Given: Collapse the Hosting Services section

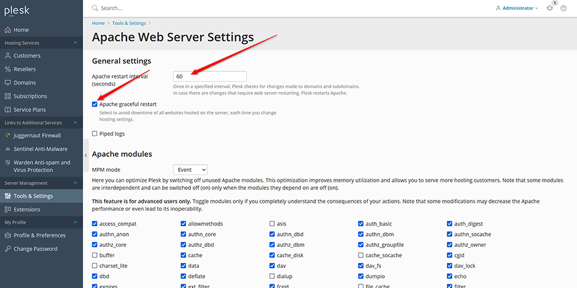Looking at the screenshot, I should click(x=75, y=43).
